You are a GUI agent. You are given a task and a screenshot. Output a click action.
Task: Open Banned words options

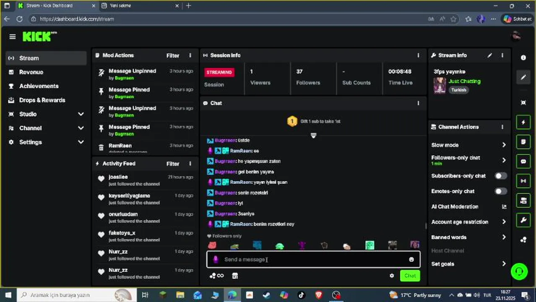pos(469,237)
